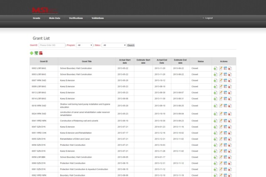The height and width of the screenshot is (177, 266).
Task: Delete grant 0041 WRD NRK using red X
Action: pyautogui.click(x=230, y=120)
